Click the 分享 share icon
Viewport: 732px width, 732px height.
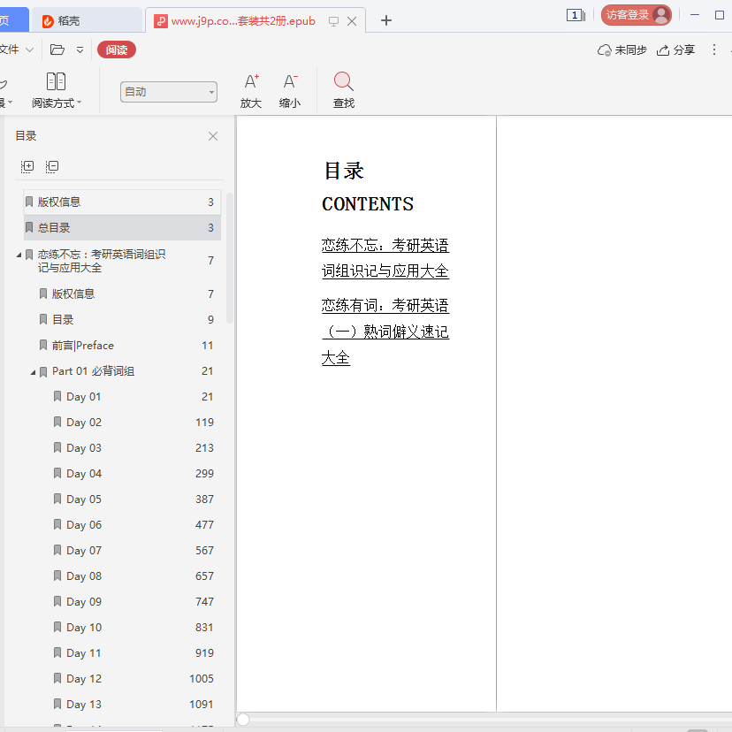pos(663,50)
